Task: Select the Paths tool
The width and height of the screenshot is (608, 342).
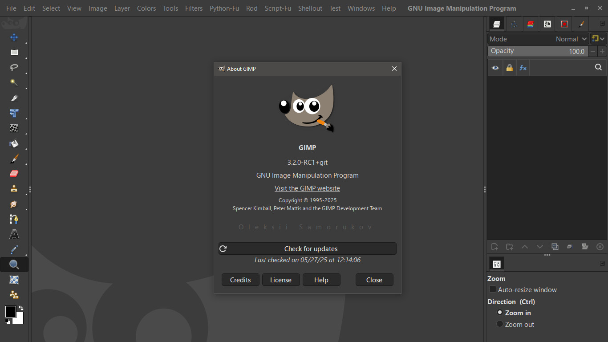Action: [x=14, y=219]
